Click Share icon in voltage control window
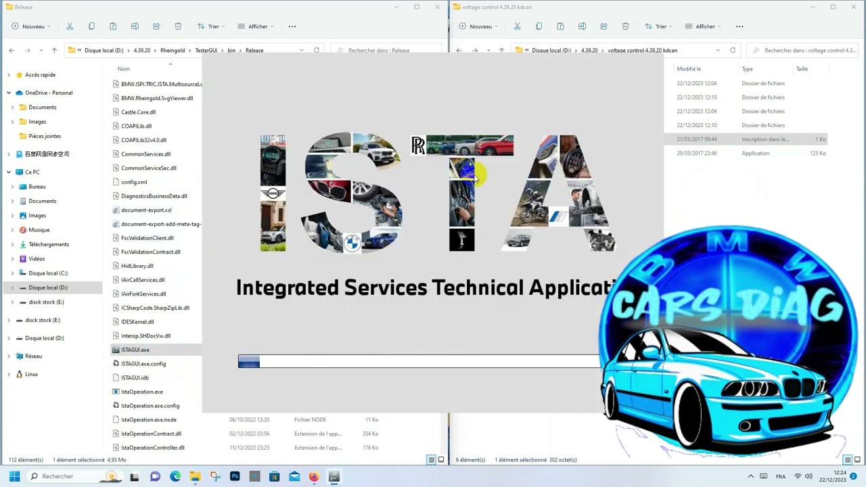 pos(603,26)
